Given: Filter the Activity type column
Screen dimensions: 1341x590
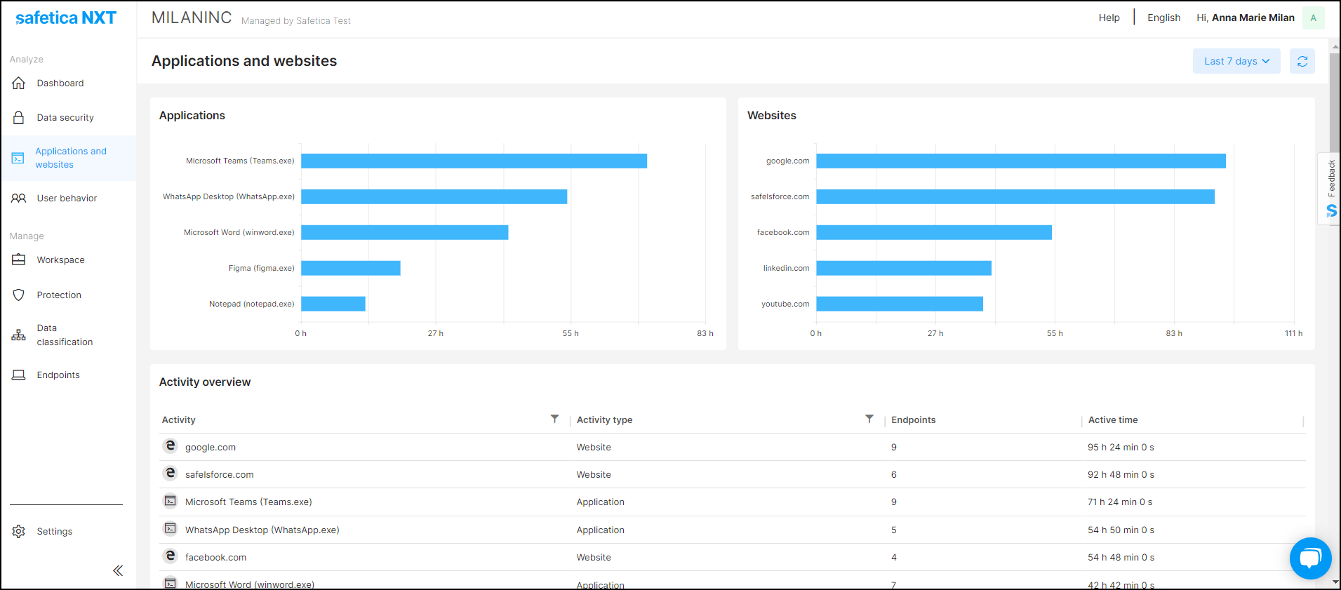Looking at the screenshot, I should pos(869,419).
